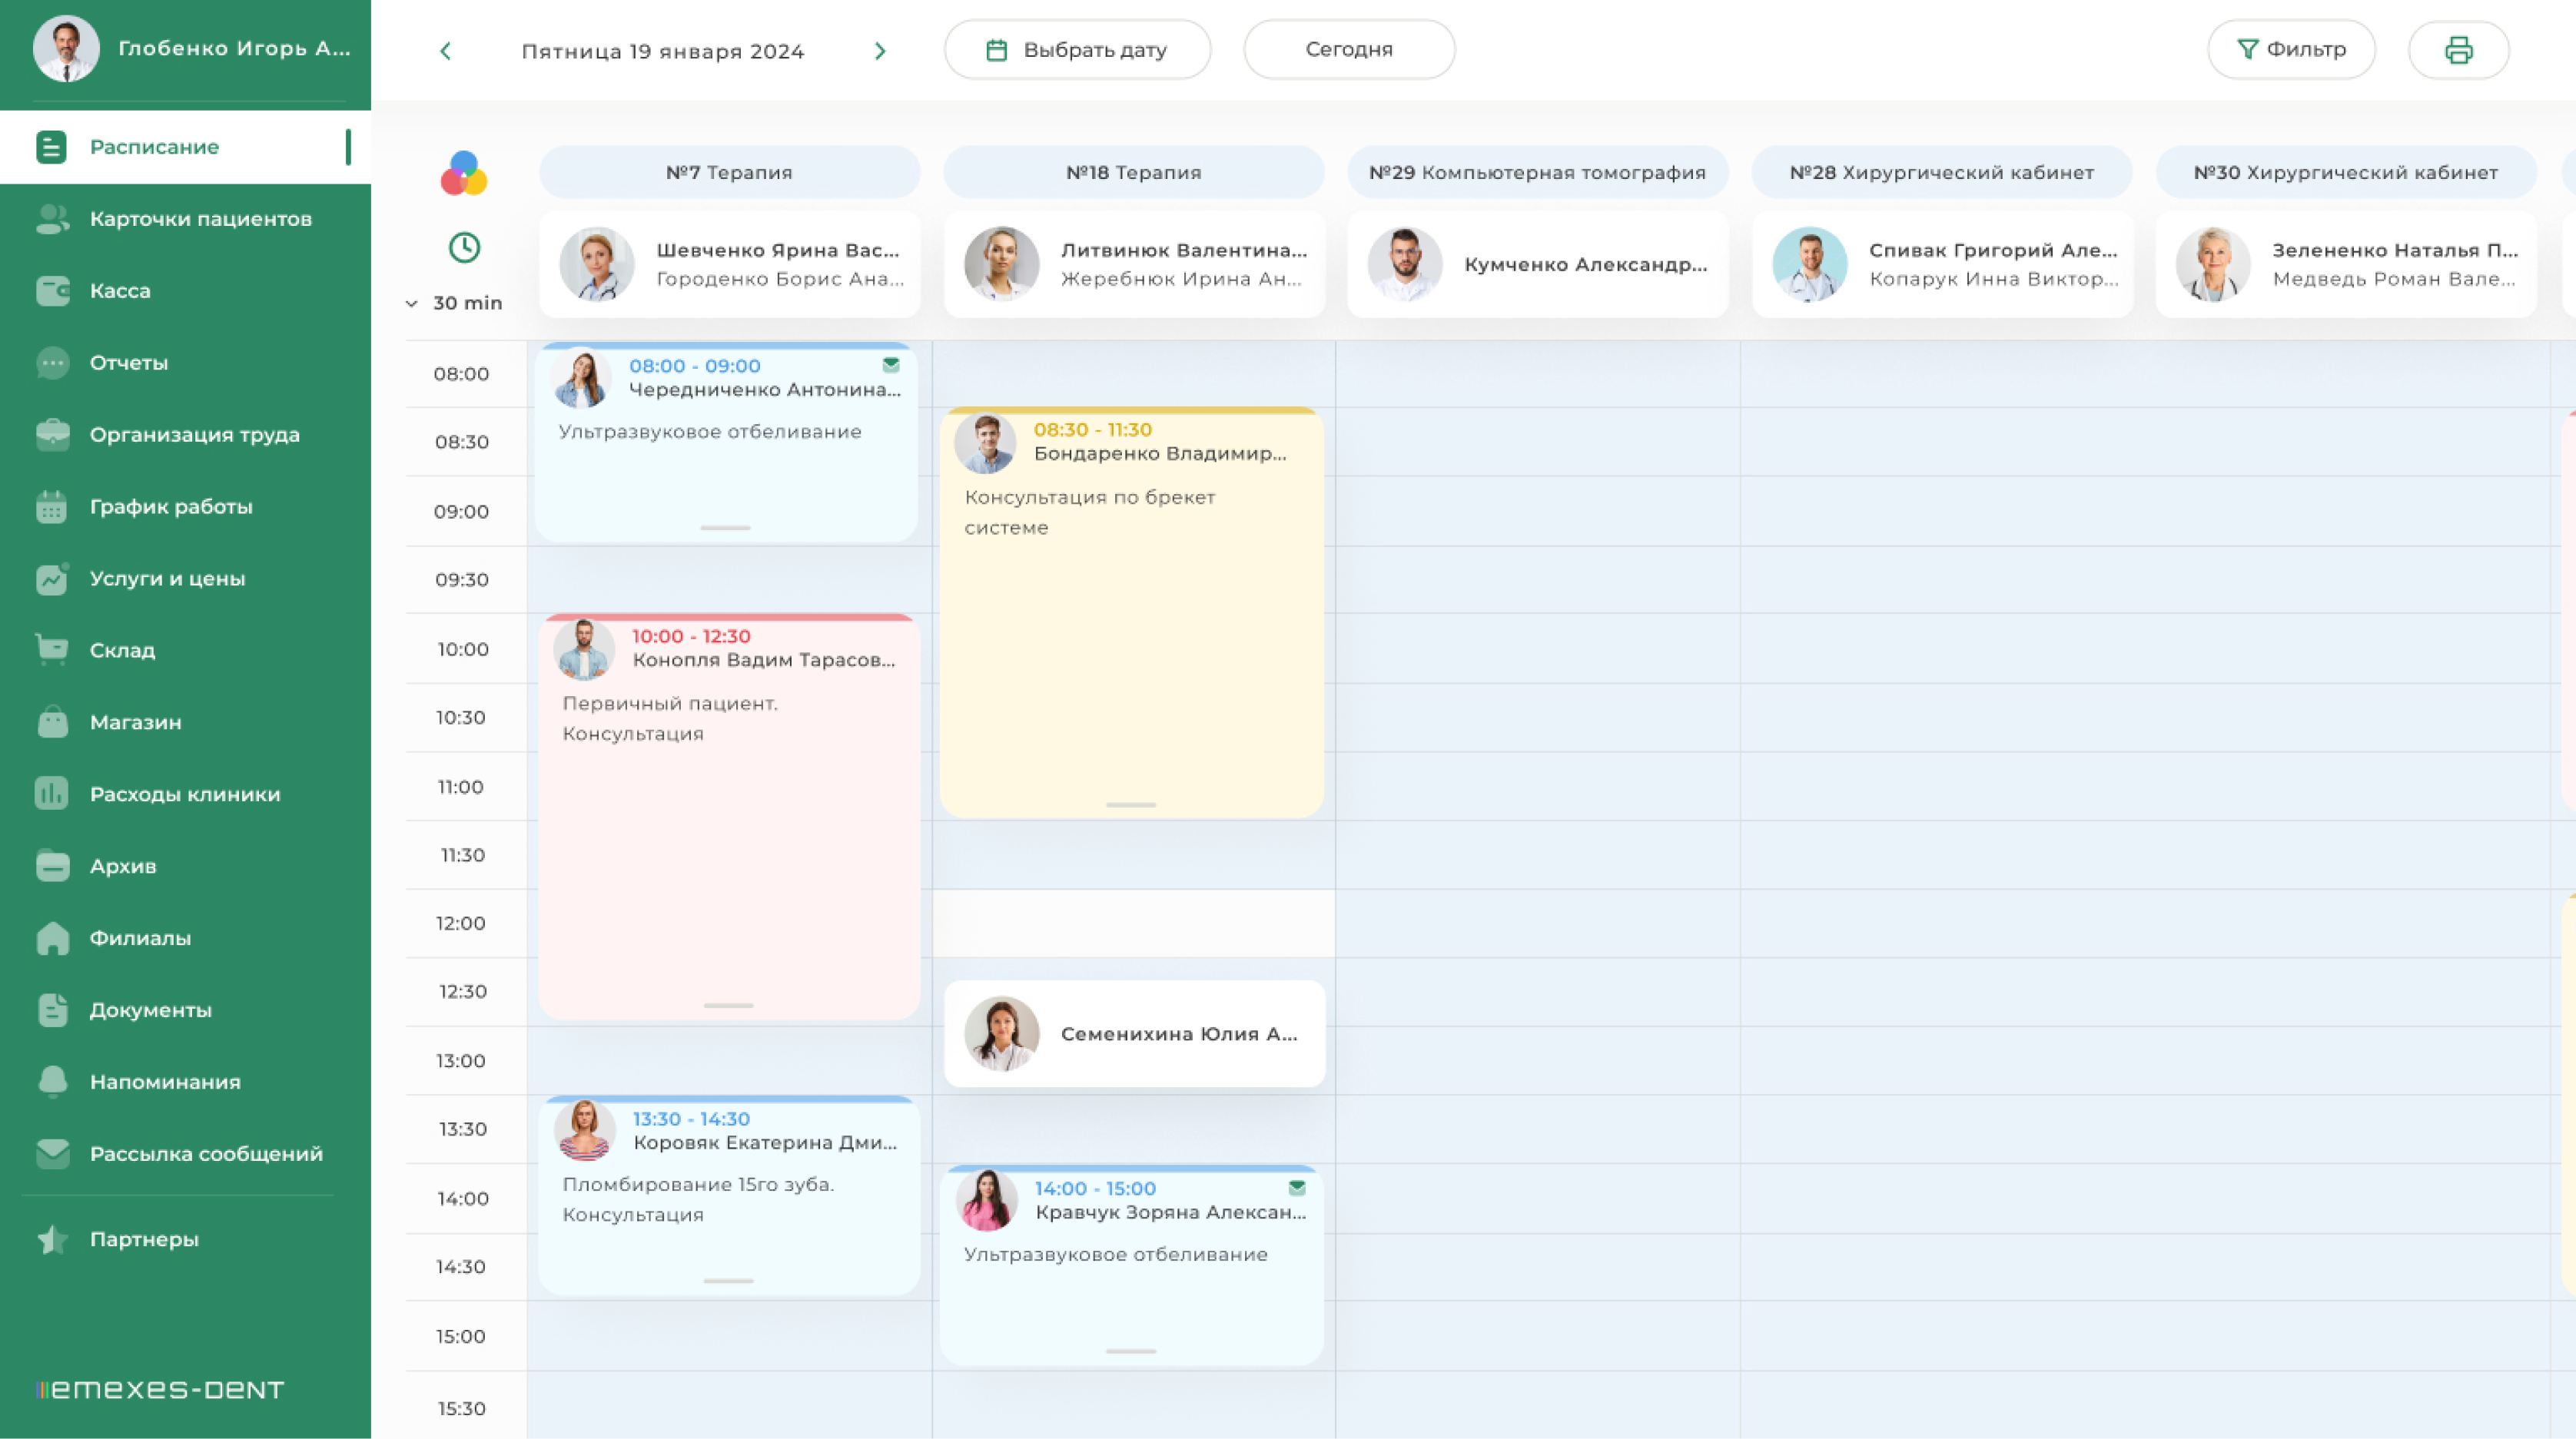
Task: Open Карточки пациентов menu item
Action: (x=200, y=219)
